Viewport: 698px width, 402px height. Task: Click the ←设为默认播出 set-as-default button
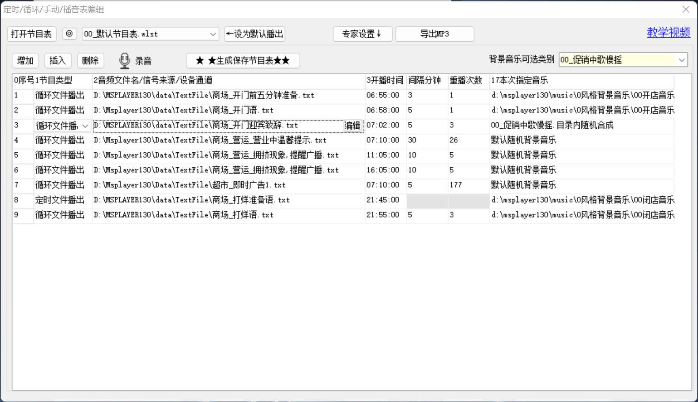click(254, 34)
